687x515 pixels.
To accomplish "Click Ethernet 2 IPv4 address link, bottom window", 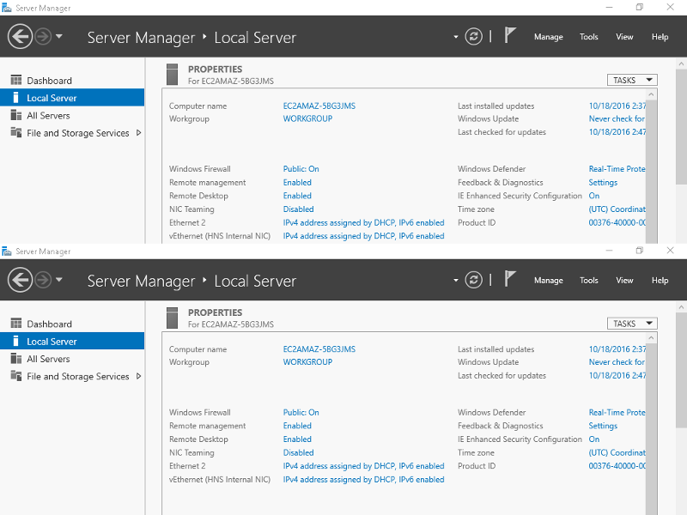I will coord(363,466).
